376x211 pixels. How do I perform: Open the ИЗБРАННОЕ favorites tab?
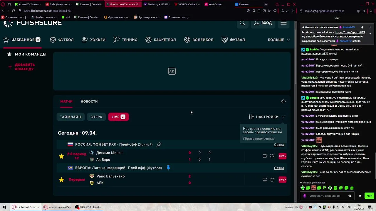coord(22,40)
